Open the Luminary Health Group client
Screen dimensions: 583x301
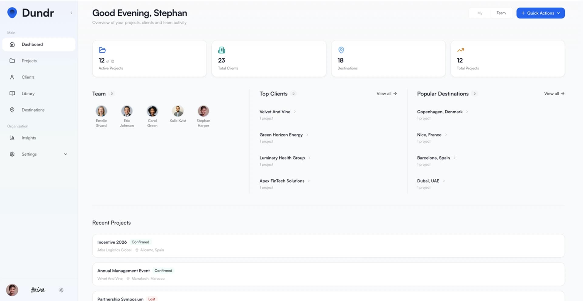tap(282, 158)
